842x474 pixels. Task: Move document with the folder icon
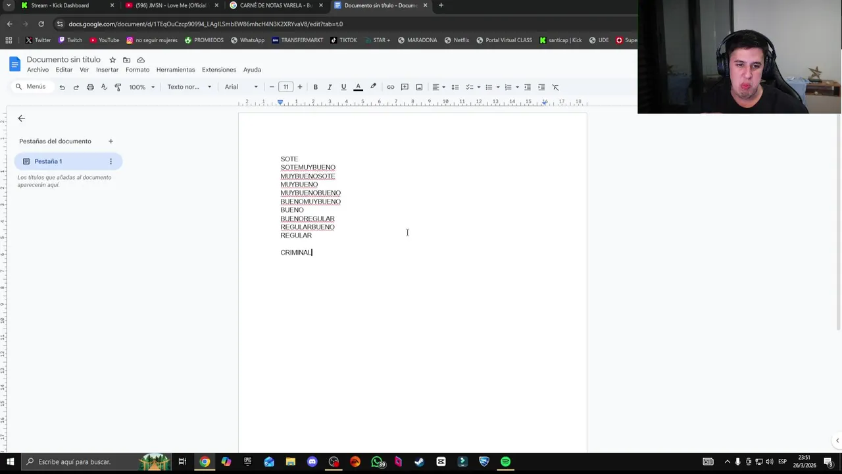point(126,60)
